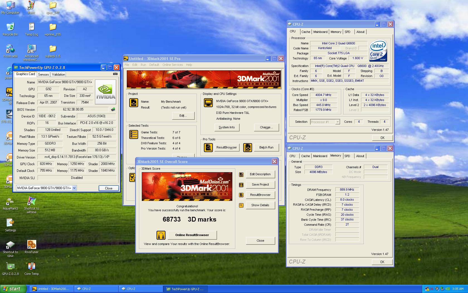
Task: Click OK in upper CPU-Z window
Action: click(382, 138)
